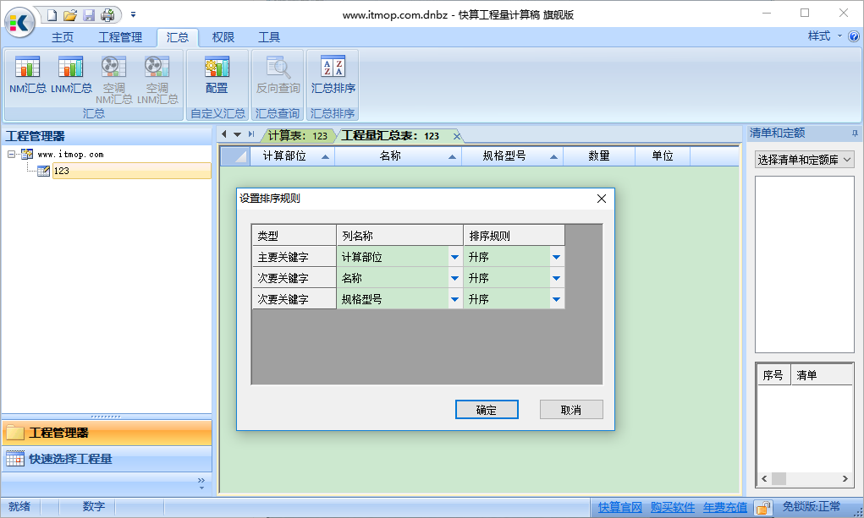Viewport: 864px width, 518px height.
Task: Open sort order dropdown for 名称 row
Action: [556, 278]
